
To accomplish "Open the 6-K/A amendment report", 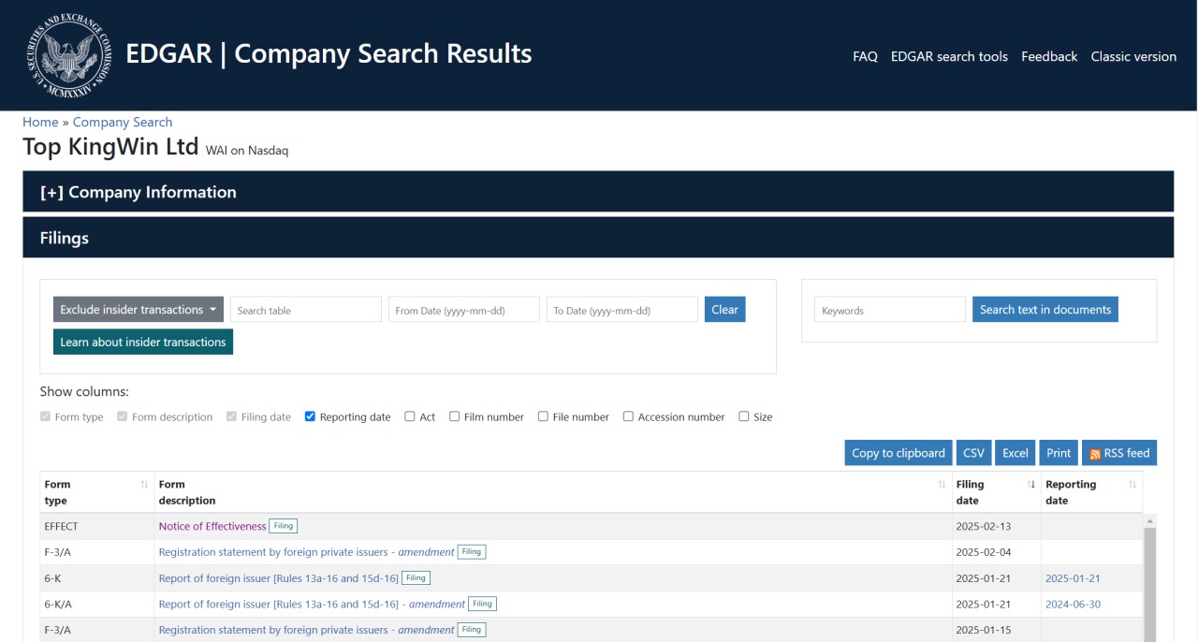I will 312,605.
